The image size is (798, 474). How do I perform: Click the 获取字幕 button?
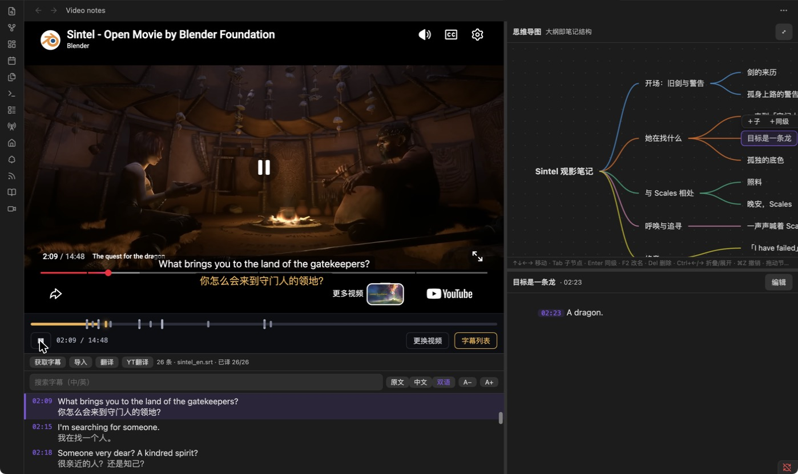point(47,362)
